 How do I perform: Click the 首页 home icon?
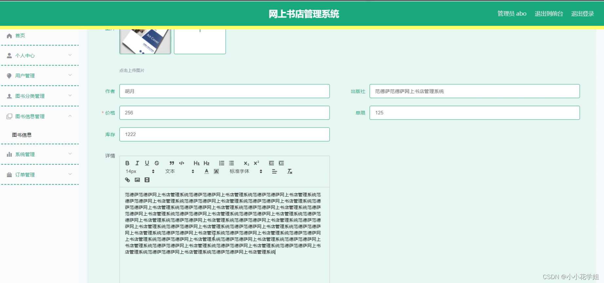9,36
